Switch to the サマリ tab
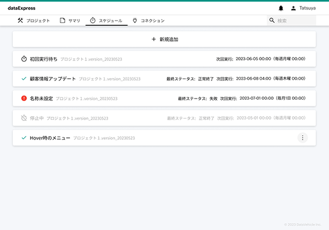Viewport: 329px width, 230px height. tap(70, 21)
